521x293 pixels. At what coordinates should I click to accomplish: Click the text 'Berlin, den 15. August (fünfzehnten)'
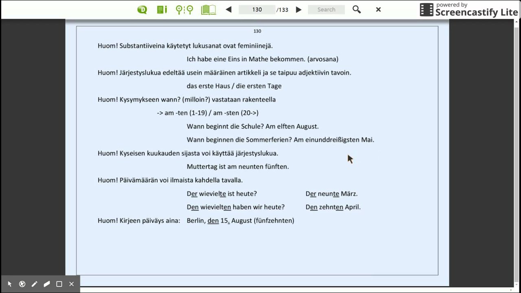(x=241, y=221)
